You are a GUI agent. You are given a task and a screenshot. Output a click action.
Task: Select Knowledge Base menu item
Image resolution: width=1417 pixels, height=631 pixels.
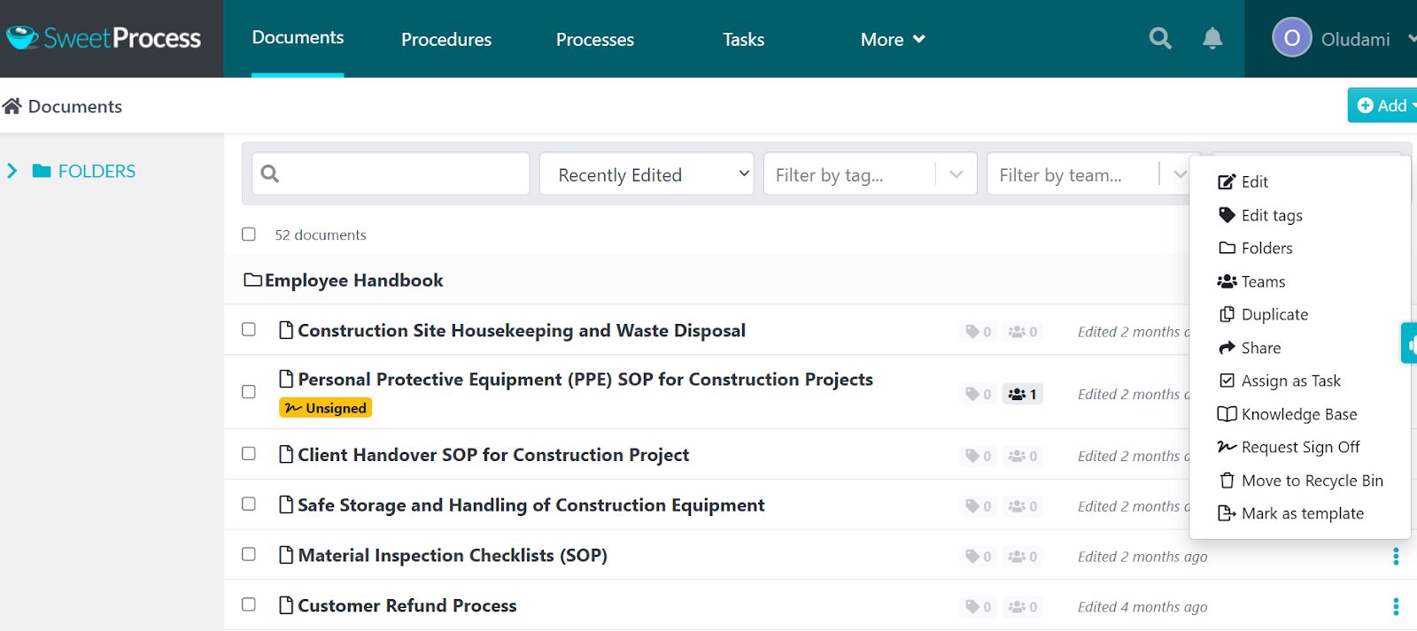pyautogui.click(x=1287, y=414)
